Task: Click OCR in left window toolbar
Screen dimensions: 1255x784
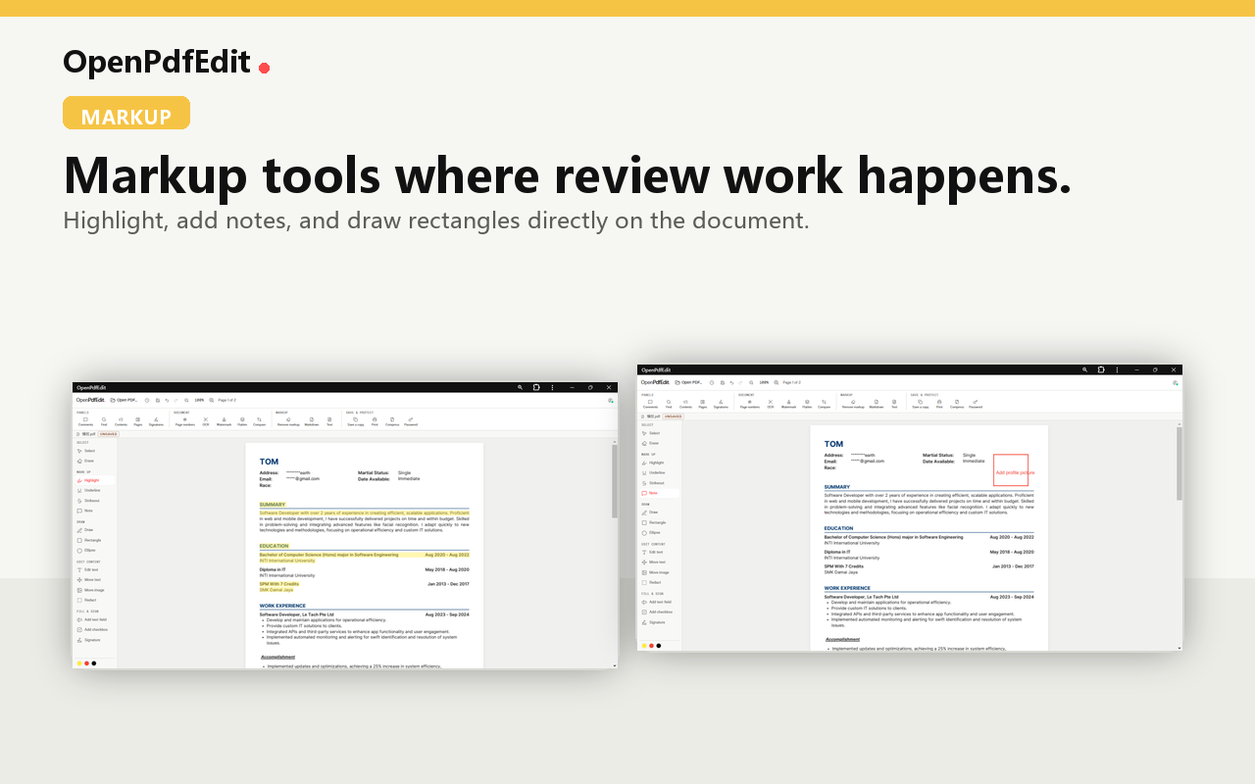Action: point(206,421)
